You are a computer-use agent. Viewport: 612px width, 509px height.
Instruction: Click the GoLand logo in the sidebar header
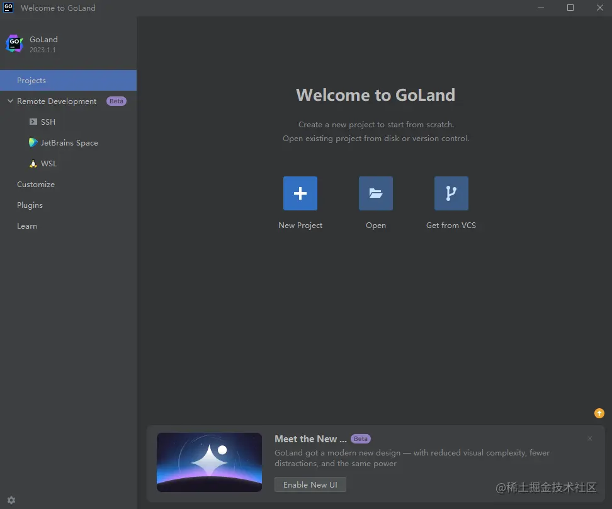click(x=15, y=43)
